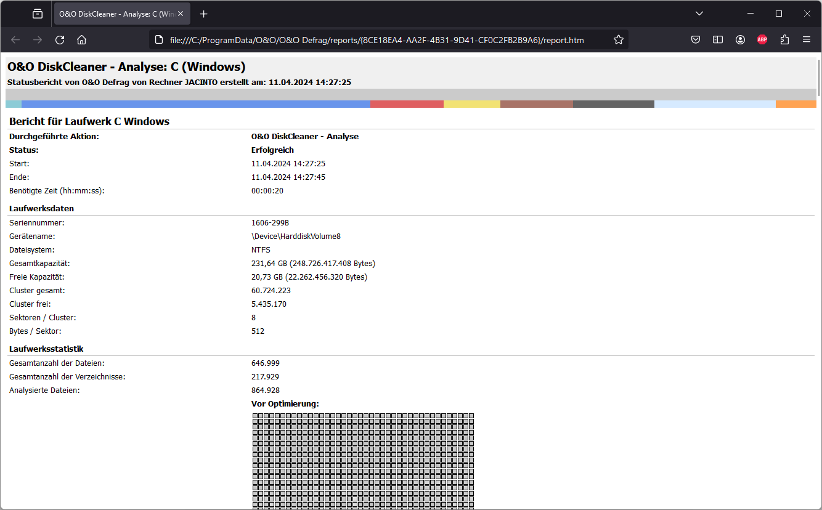Click the status value 'Erfolgreich'

(272, 150)
